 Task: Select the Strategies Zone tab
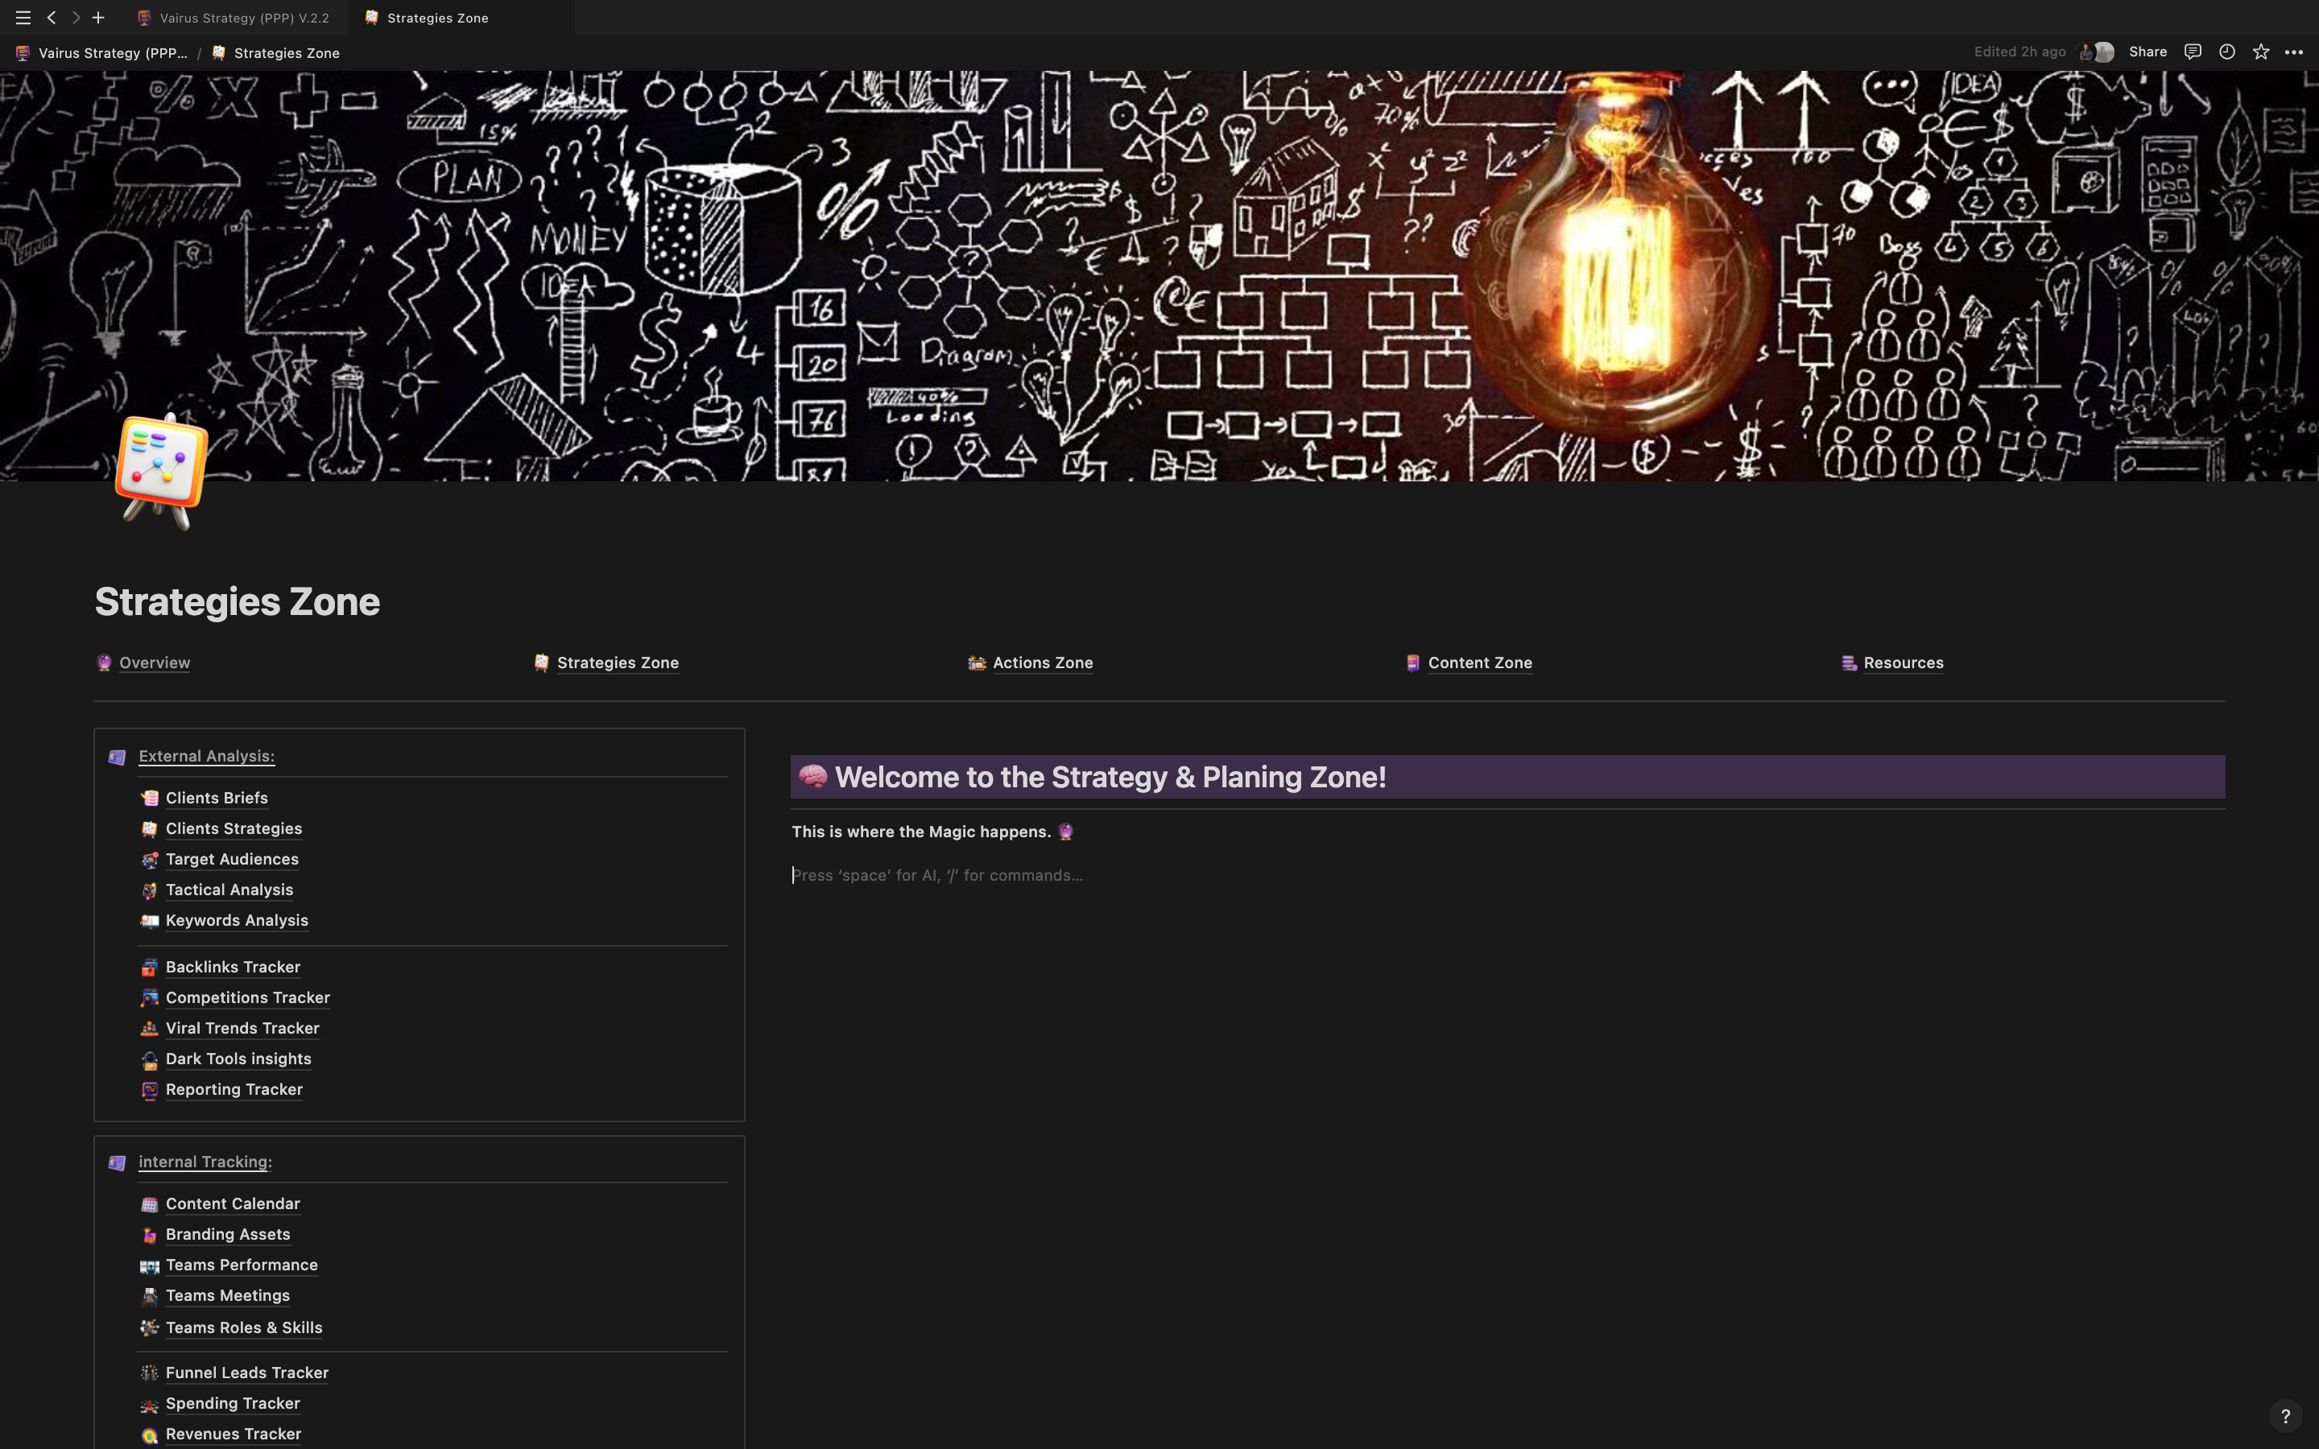437,17
